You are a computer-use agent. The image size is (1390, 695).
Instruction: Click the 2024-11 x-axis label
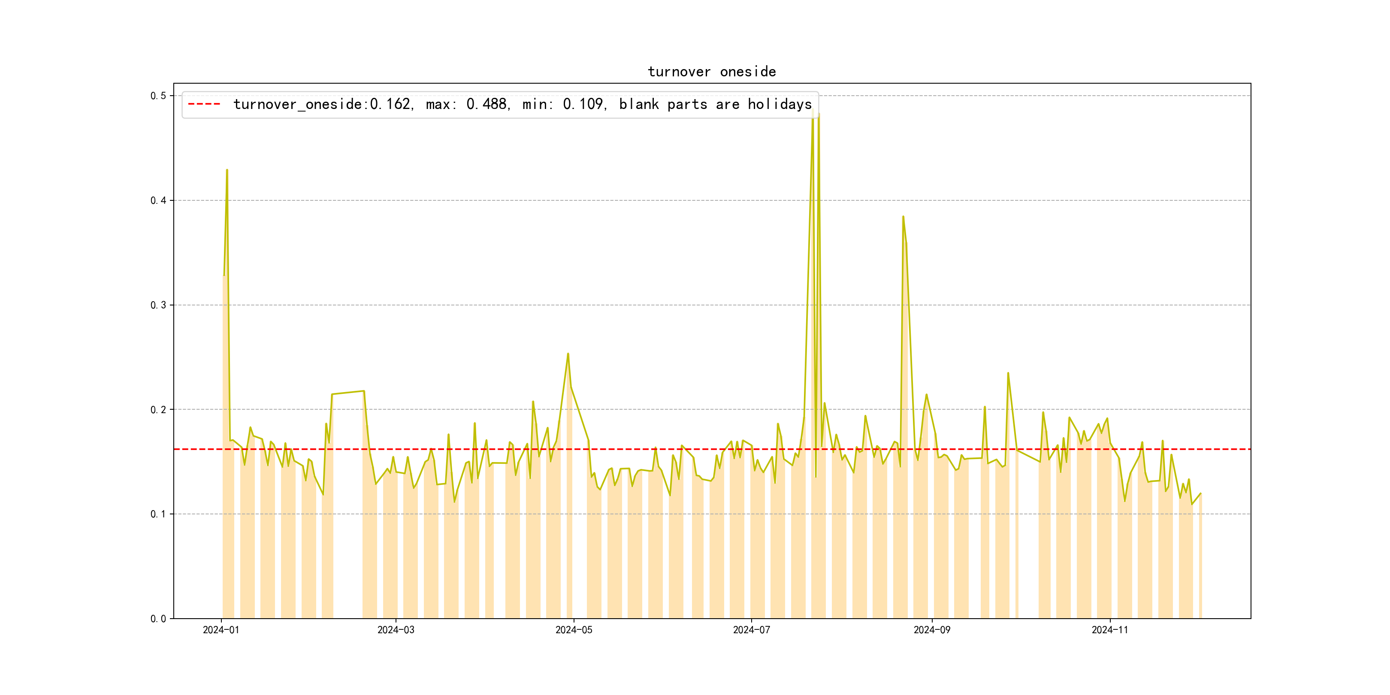(1109, 630)
